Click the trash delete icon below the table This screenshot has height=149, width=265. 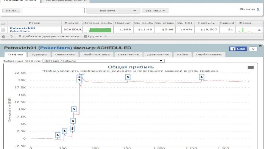[x=3, y=36]
